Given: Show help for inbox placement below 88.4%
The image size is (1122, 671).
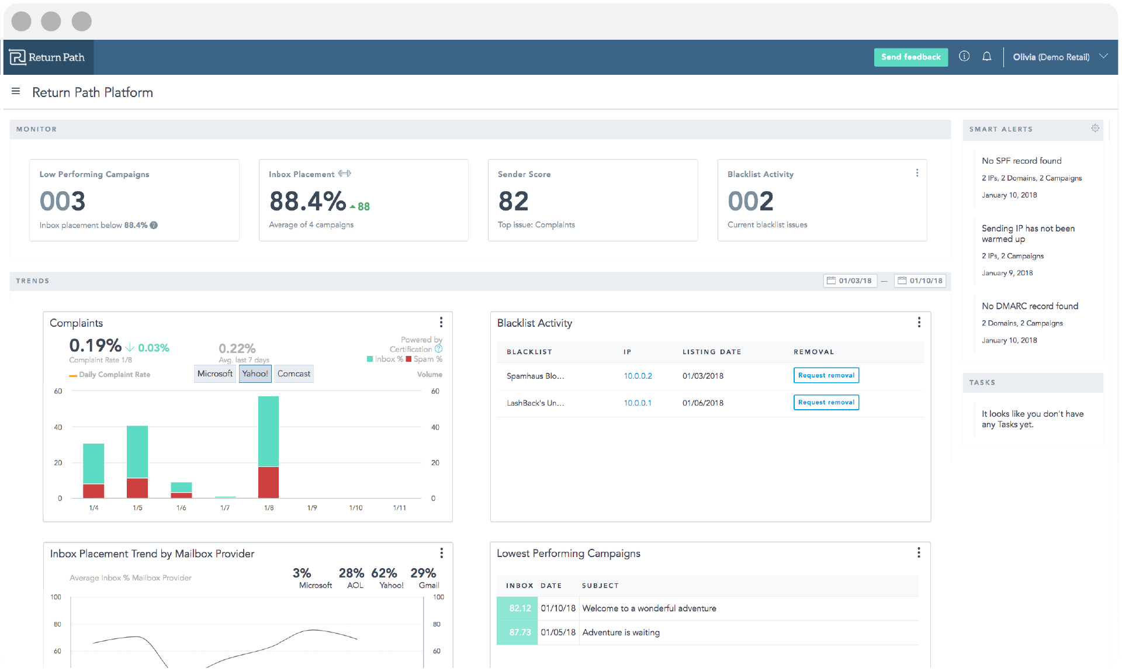Looking at the screenshot, I should (x=154, y=225).
